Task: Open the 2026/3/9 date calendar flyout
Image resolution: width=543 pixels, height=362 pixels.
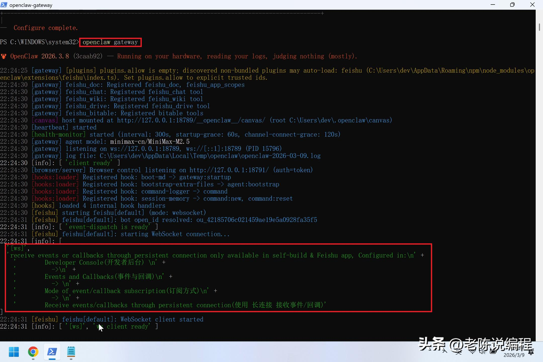Action: pyautogui.click(x=514, y=355)
